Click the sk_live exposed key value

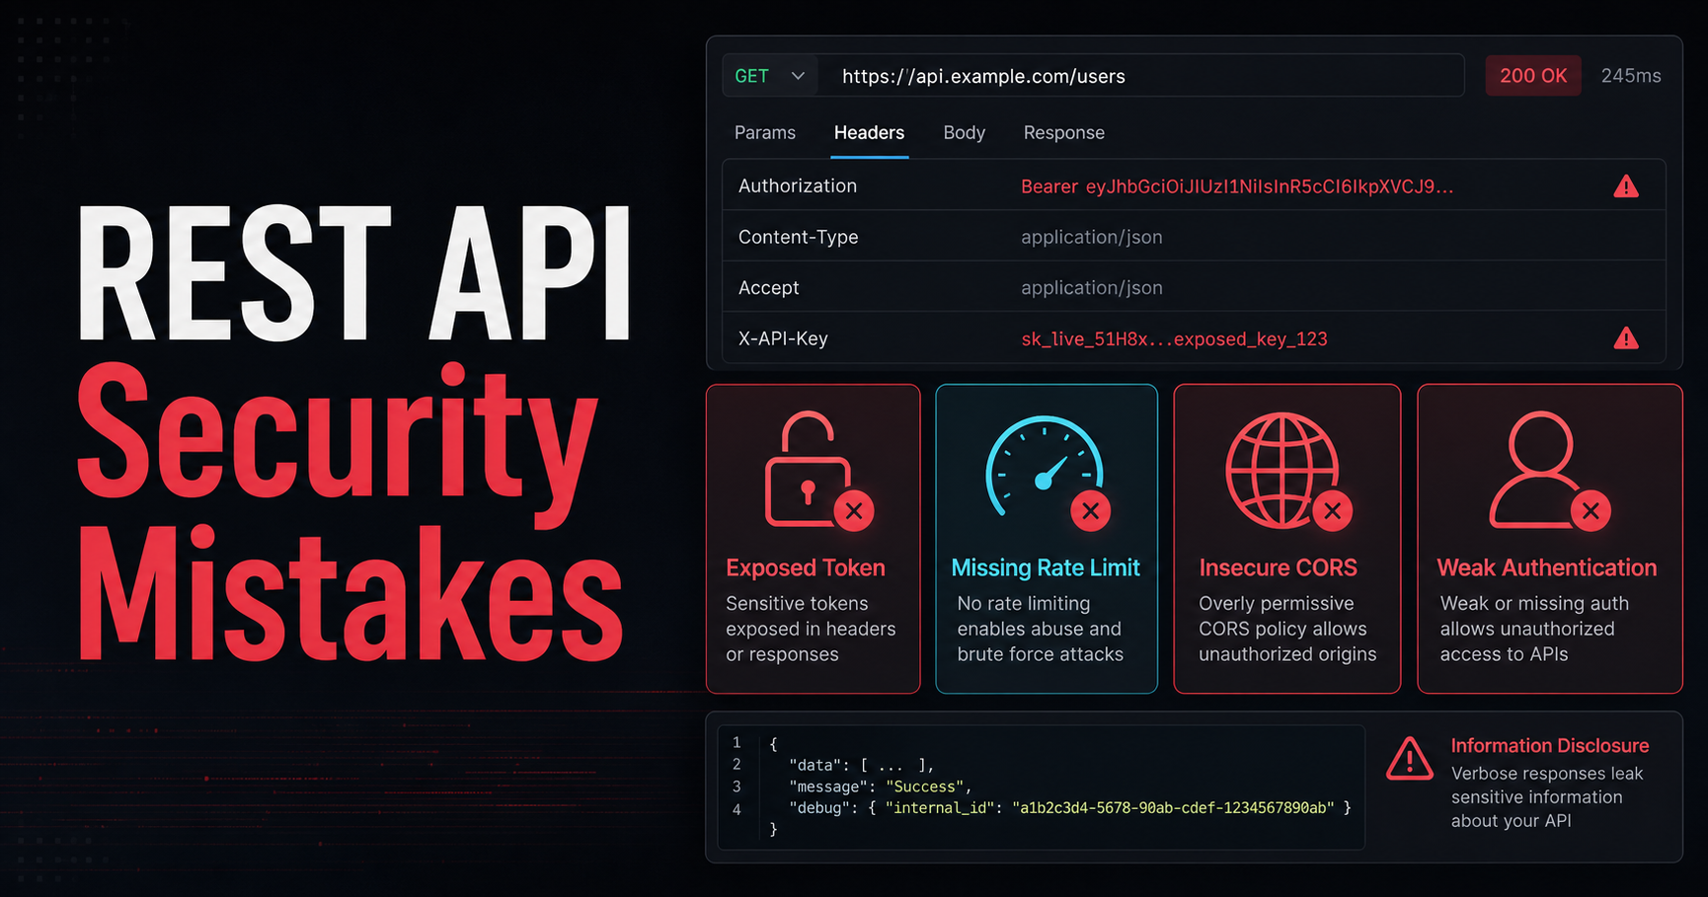click(x=1174, y=338)
